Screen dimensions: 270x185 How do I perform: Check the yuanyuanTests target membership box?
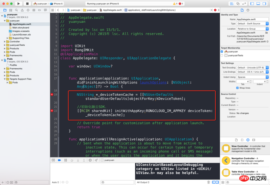[222, 55]
